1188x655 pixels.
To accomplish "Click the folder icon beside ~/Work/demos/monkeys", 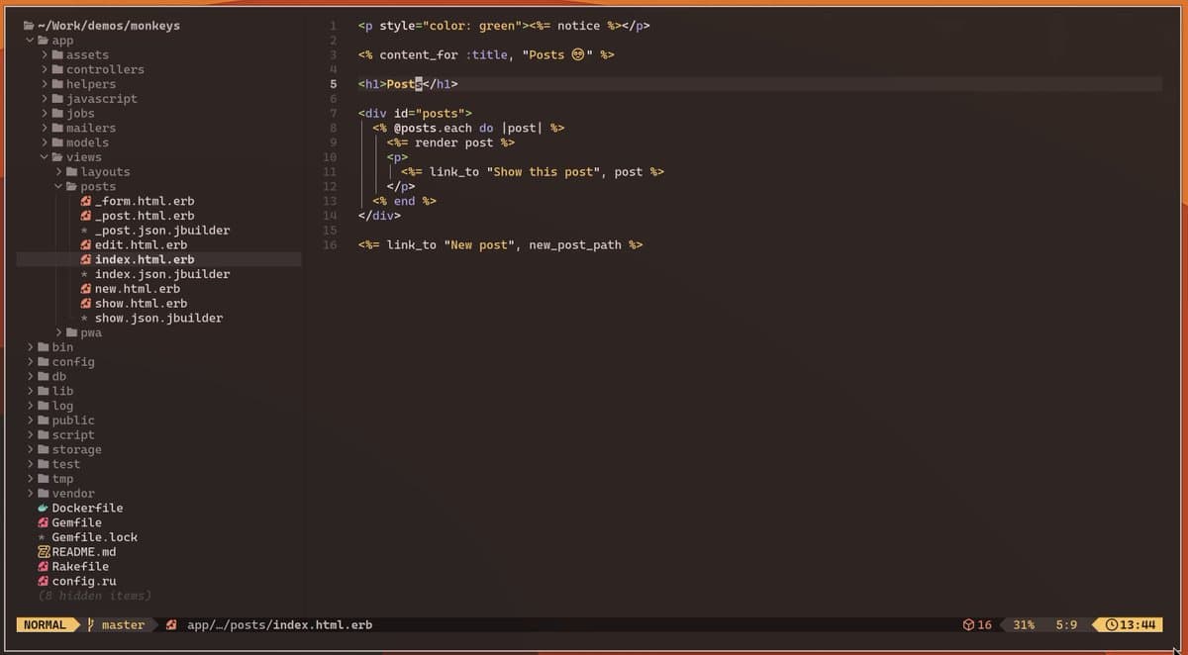I will pyautogui.click(x=27, y=25).
